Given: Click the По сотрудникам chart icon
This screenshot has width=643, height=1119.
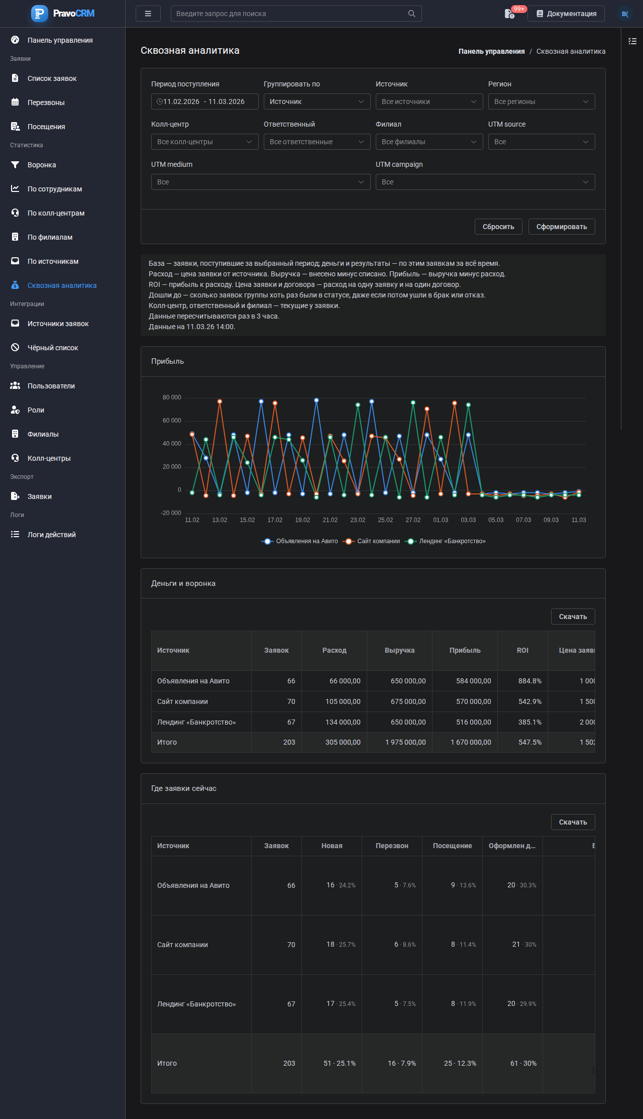Looking at the screenshot, I should 15,188.
